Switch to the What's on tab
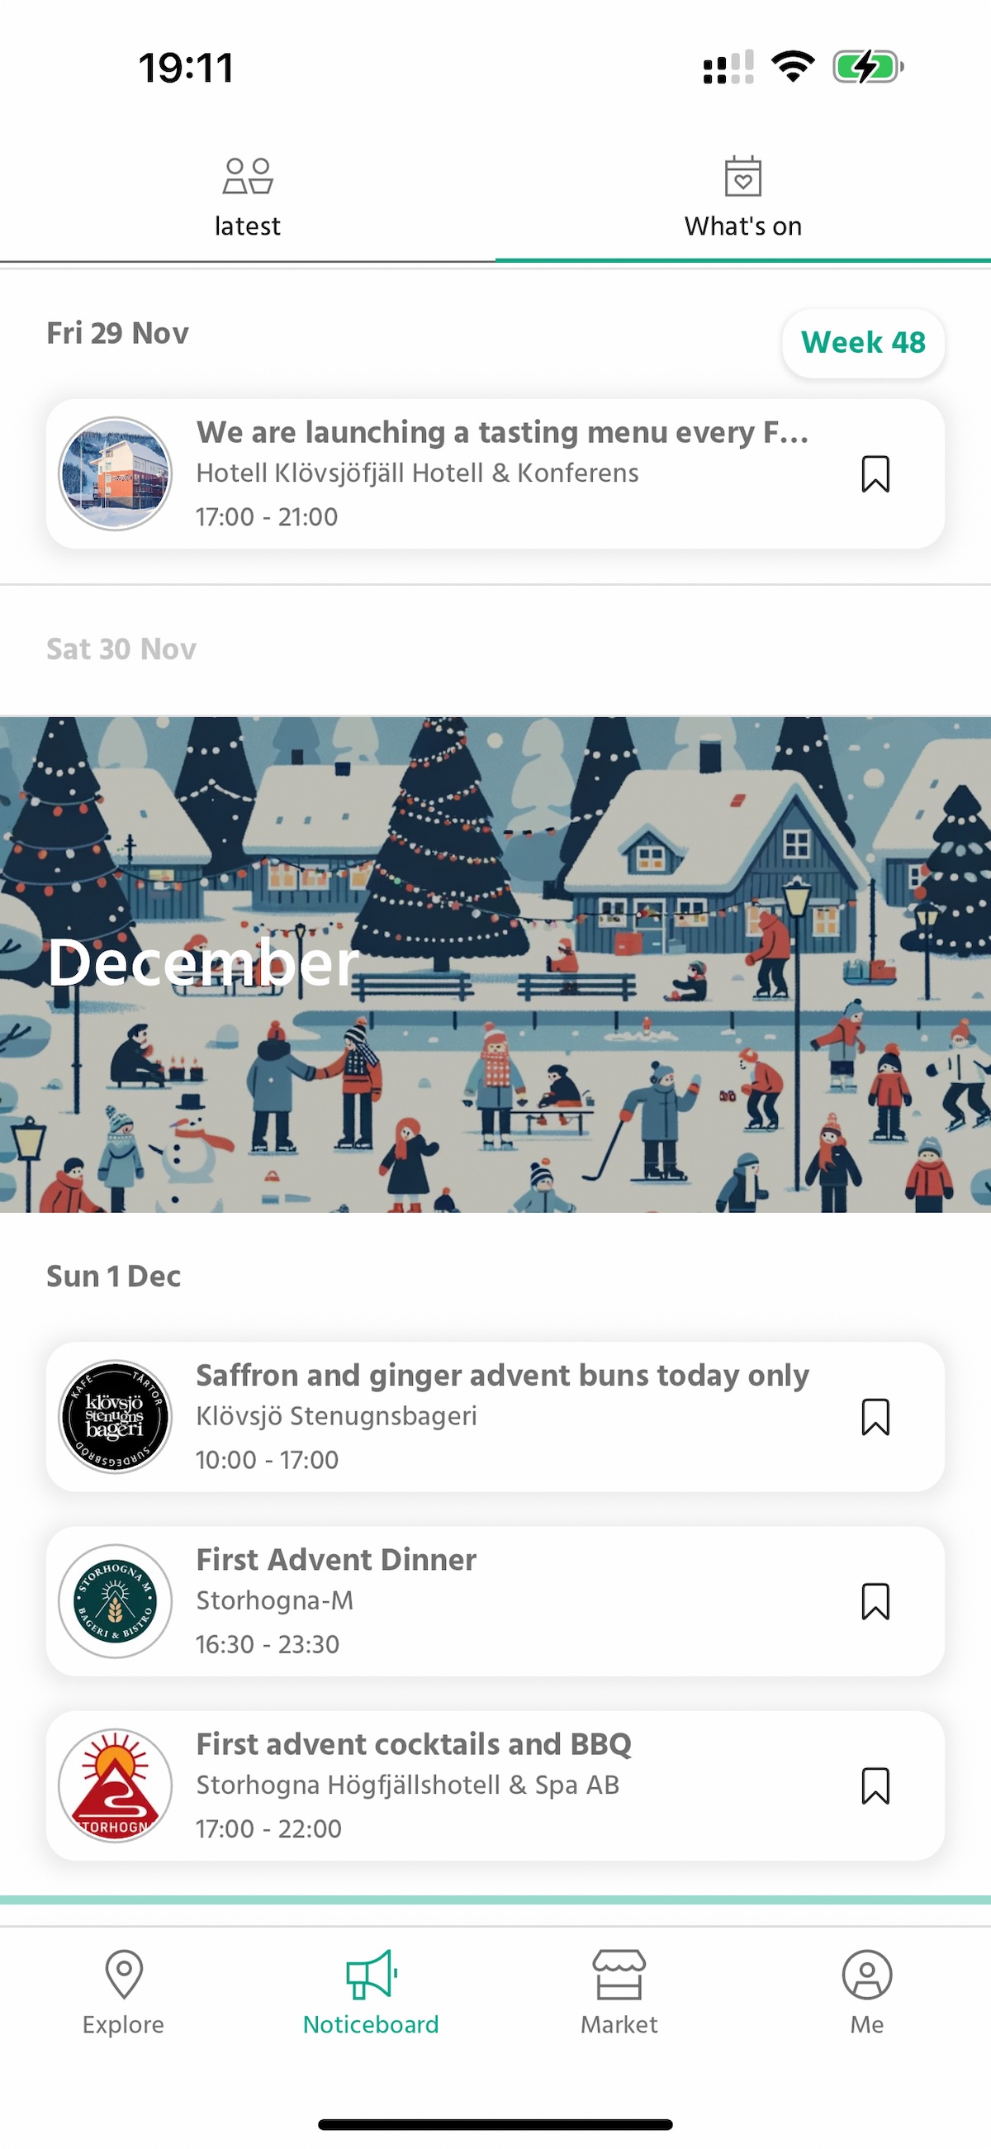The height and width of the screenshot is (2149, 991). (x=742, y=197)
